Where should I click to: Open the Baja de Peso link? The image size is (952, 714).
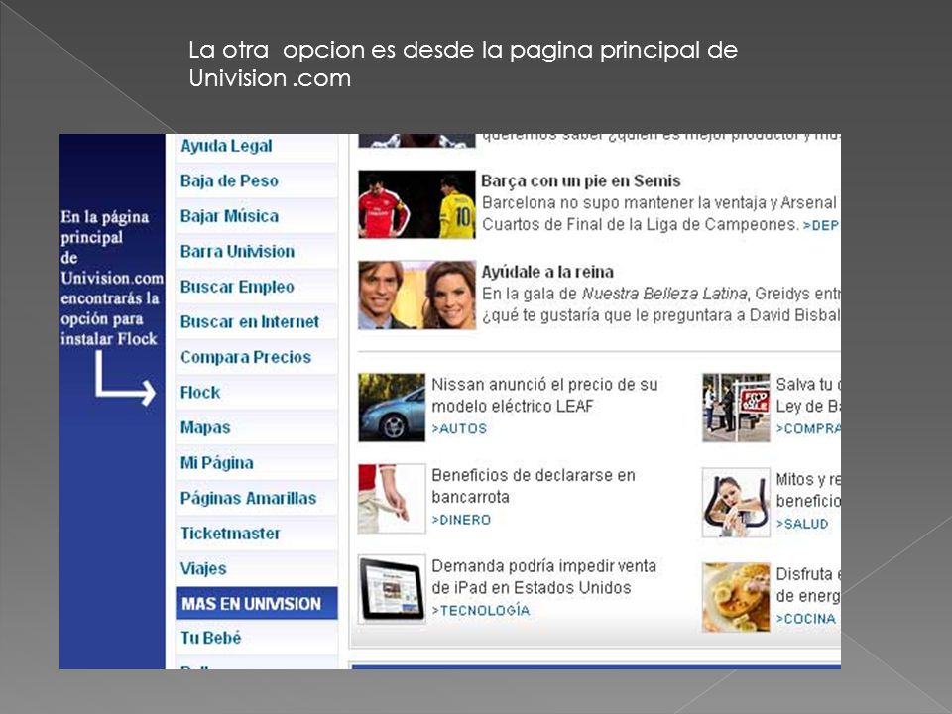point(229,180)
